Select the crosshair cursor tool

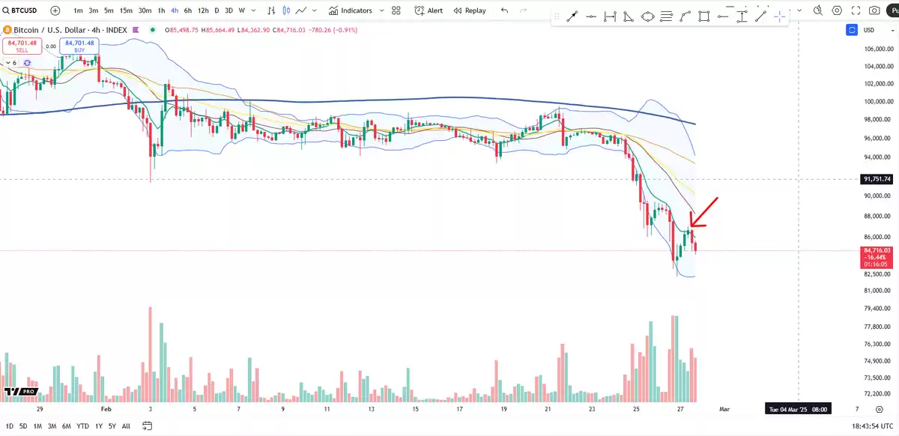[779, 16]
